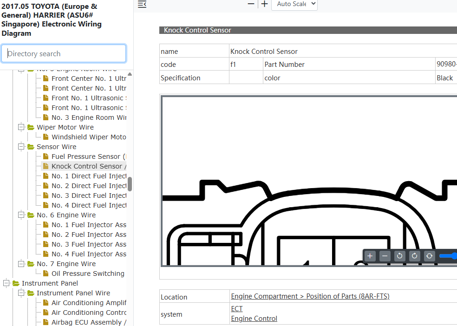Open Oil Pressure Switching item
The width and height of the screenshot is (457, 326).
pyautogui.click(x=88, y=274)
